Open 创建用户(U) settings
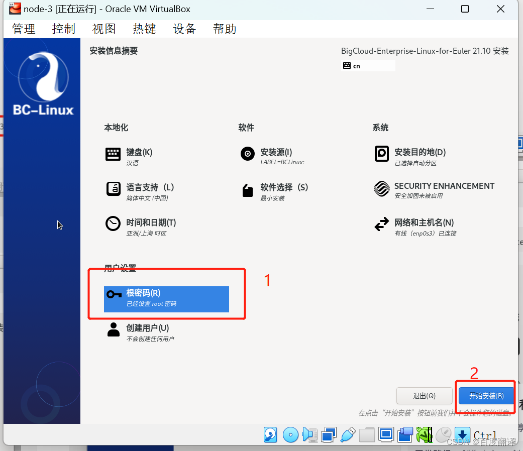This screenshot has width=523, height=451. click(x=148, y=328)
